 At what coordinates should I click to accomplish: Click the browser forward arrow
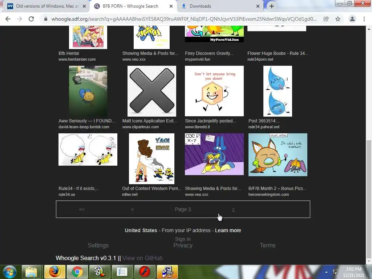click(20, 19)
